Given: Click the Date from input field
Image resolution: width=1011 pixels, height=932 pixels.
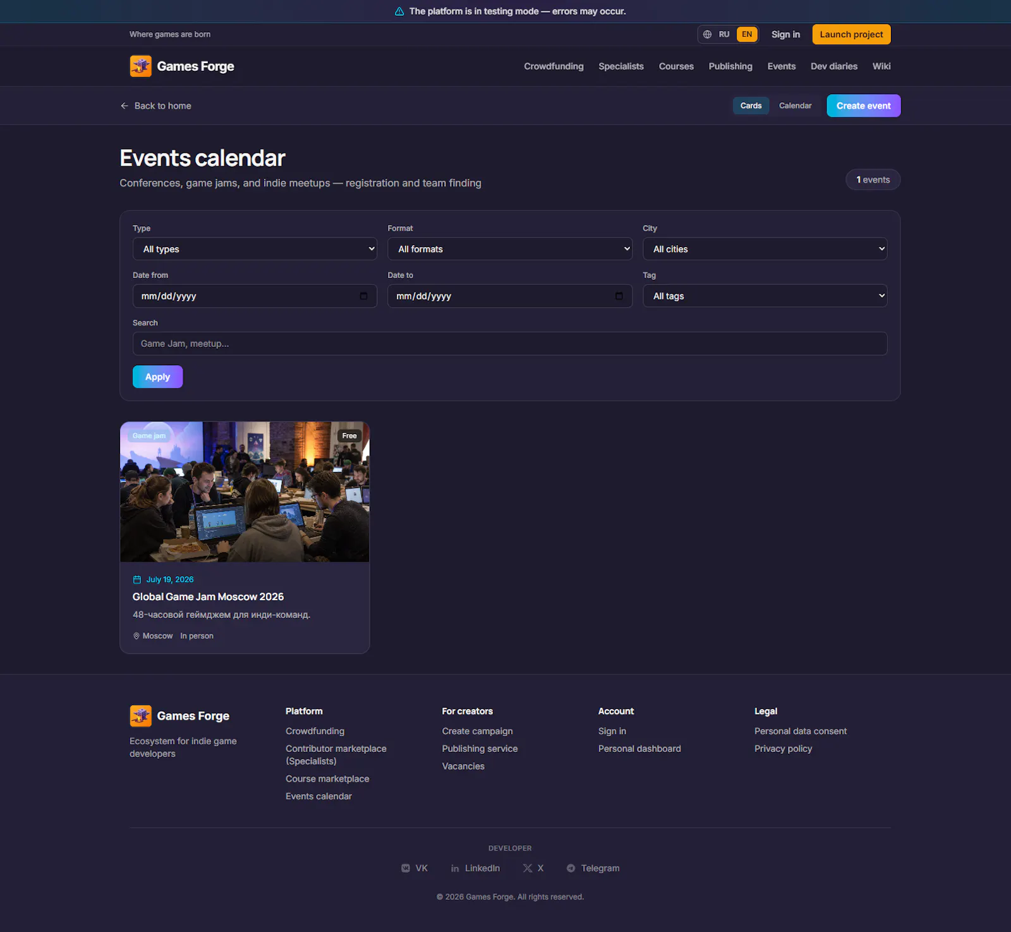Looking at the screenshot, I should [x=255, y=296].
